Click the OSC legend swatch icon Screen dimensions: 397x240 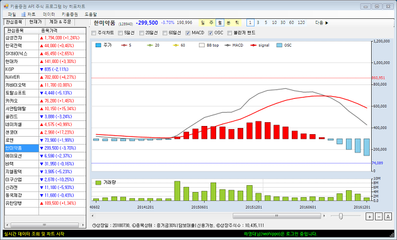[x=279, y=45]
